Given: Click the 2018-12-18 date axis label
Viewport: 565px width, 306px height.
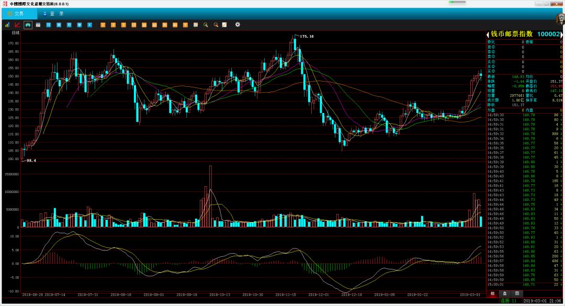Looking at the screenshot, I should [x=352, y=295].
